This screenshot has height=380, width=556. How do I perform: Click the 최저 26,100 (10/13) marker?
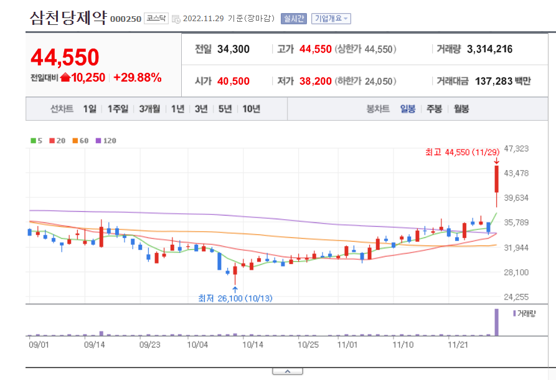[x=235, y=298]
